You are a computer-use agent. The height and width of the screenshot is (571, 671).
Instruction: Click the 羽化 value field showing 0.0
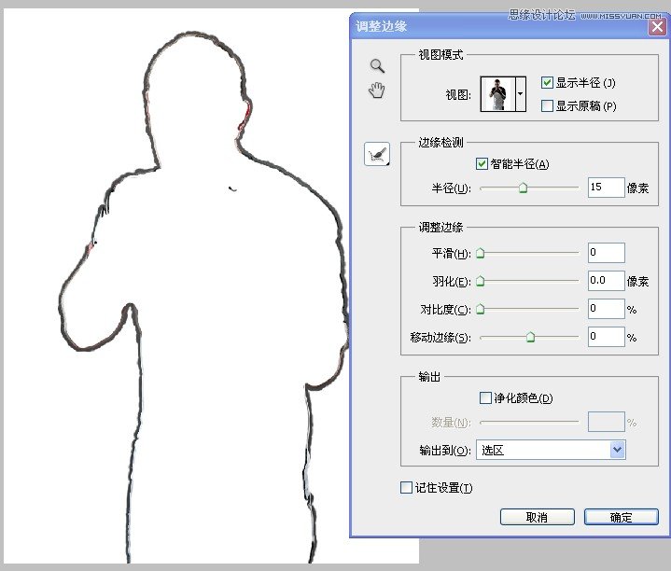point(606,281)
